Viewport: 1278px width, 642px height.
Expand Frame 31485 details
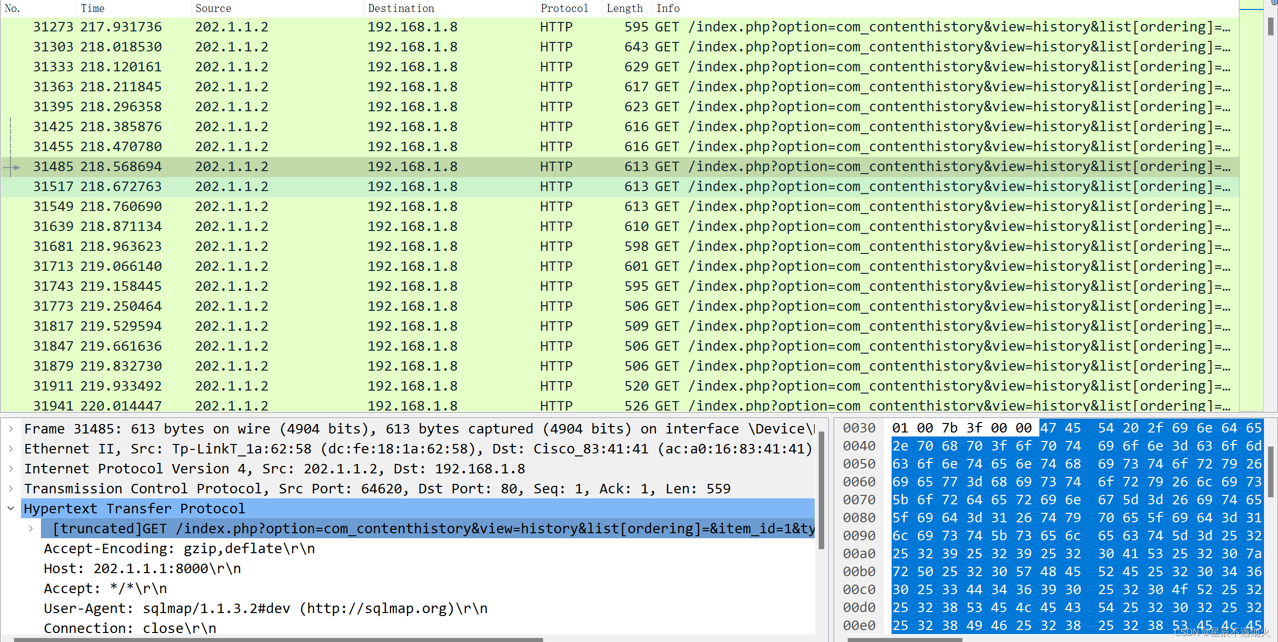click(x=11, y=428)
